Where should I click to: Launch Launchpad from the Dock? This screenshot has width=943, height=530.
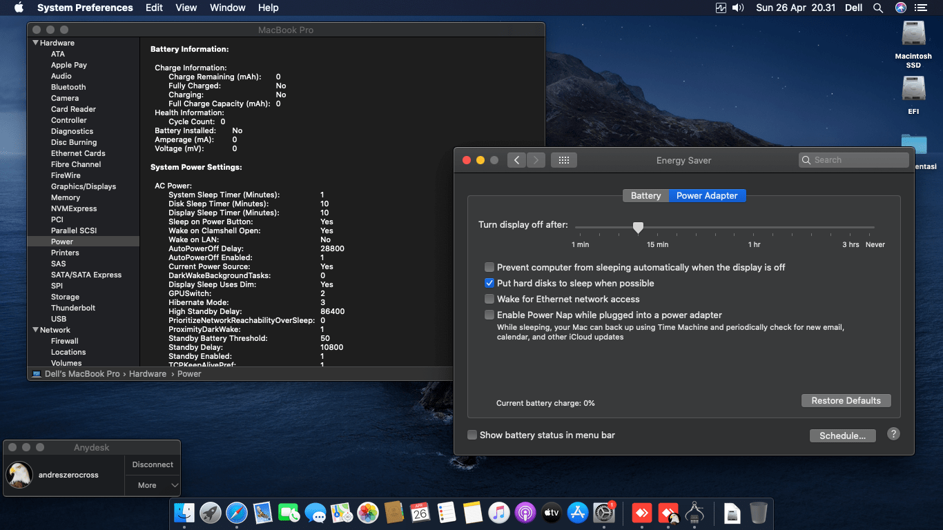tap(211, 512)
